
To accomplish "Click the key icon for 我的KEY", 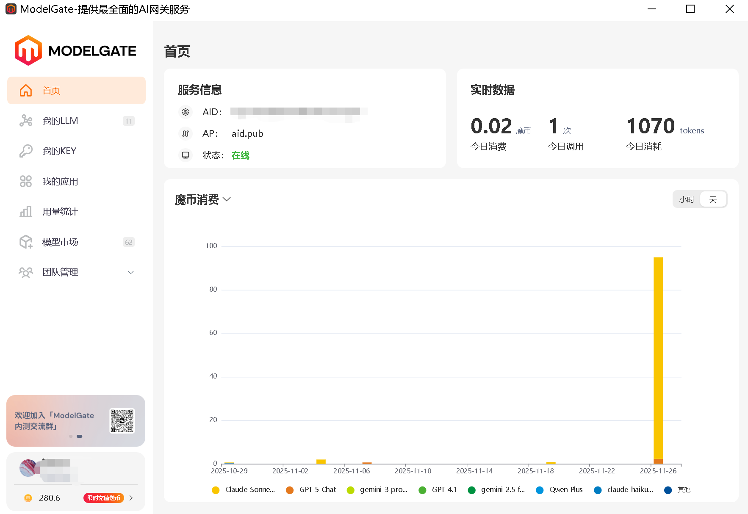I will click(x=25, y=151).
